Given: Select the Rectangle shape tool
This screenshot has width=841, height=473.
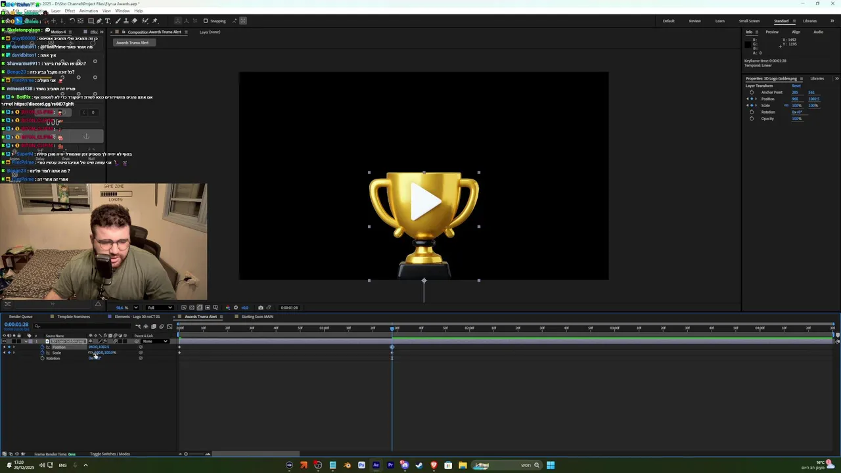Looking at the screenshot, I should [91, 21].
